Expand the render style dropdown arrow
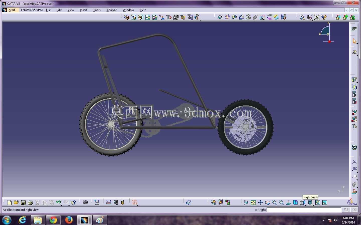361x225 pixels. pos(313,205)
